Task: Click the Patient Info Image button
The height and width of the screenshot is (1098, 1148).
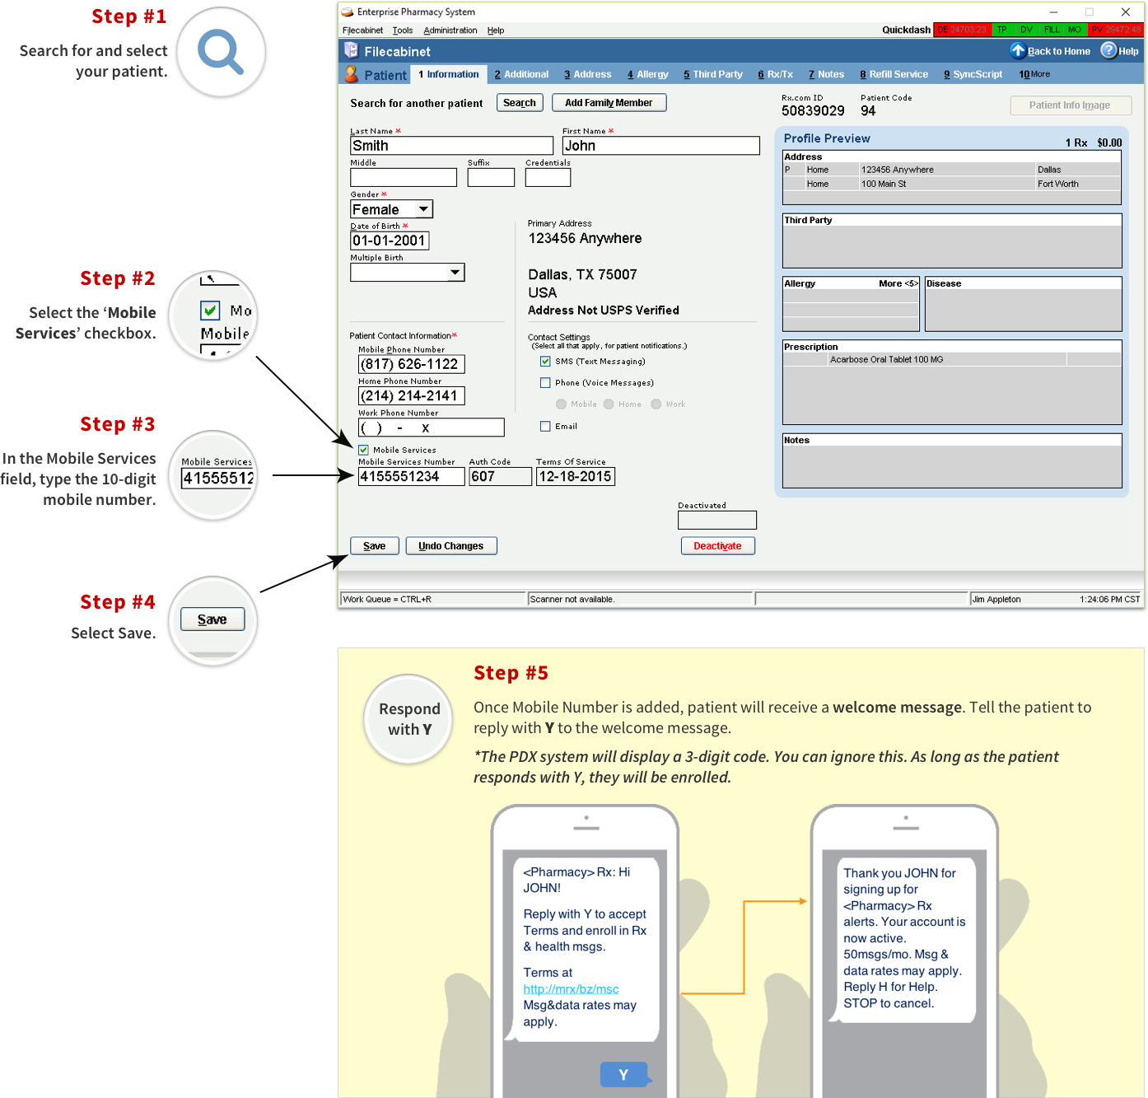Action: [x=1071, y=105]
